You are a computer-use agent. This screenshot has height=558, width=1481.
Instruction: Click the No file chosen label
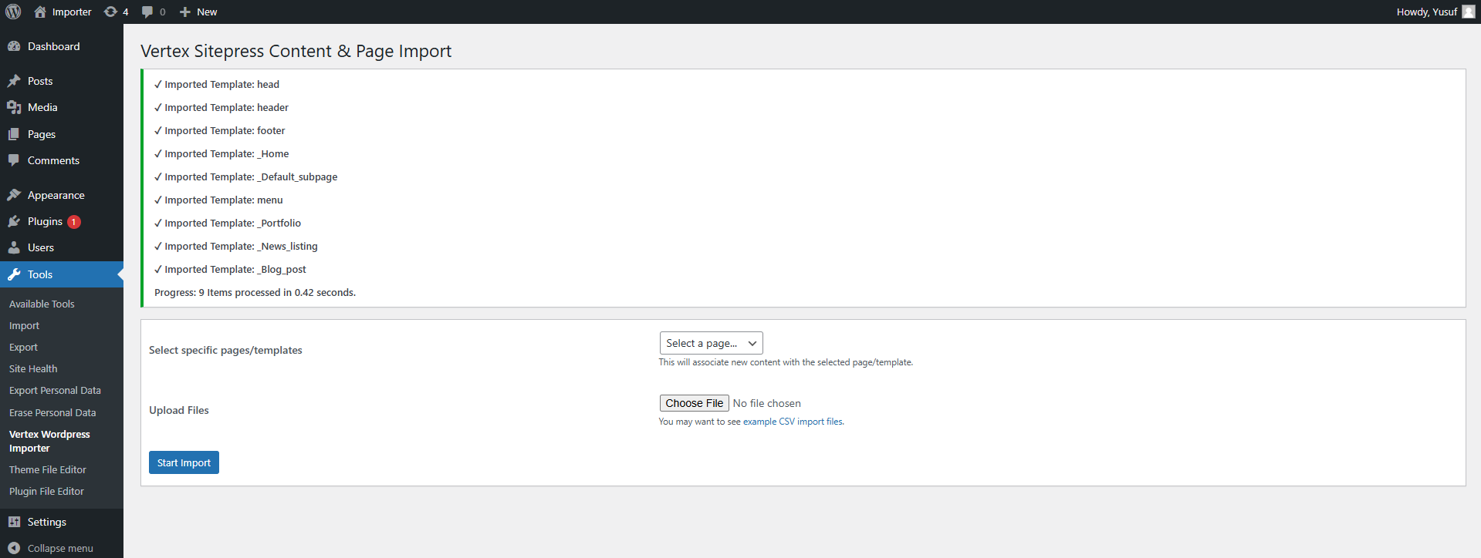pos(766,403)
